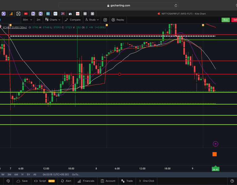Click the Compare button

[73, 20]
